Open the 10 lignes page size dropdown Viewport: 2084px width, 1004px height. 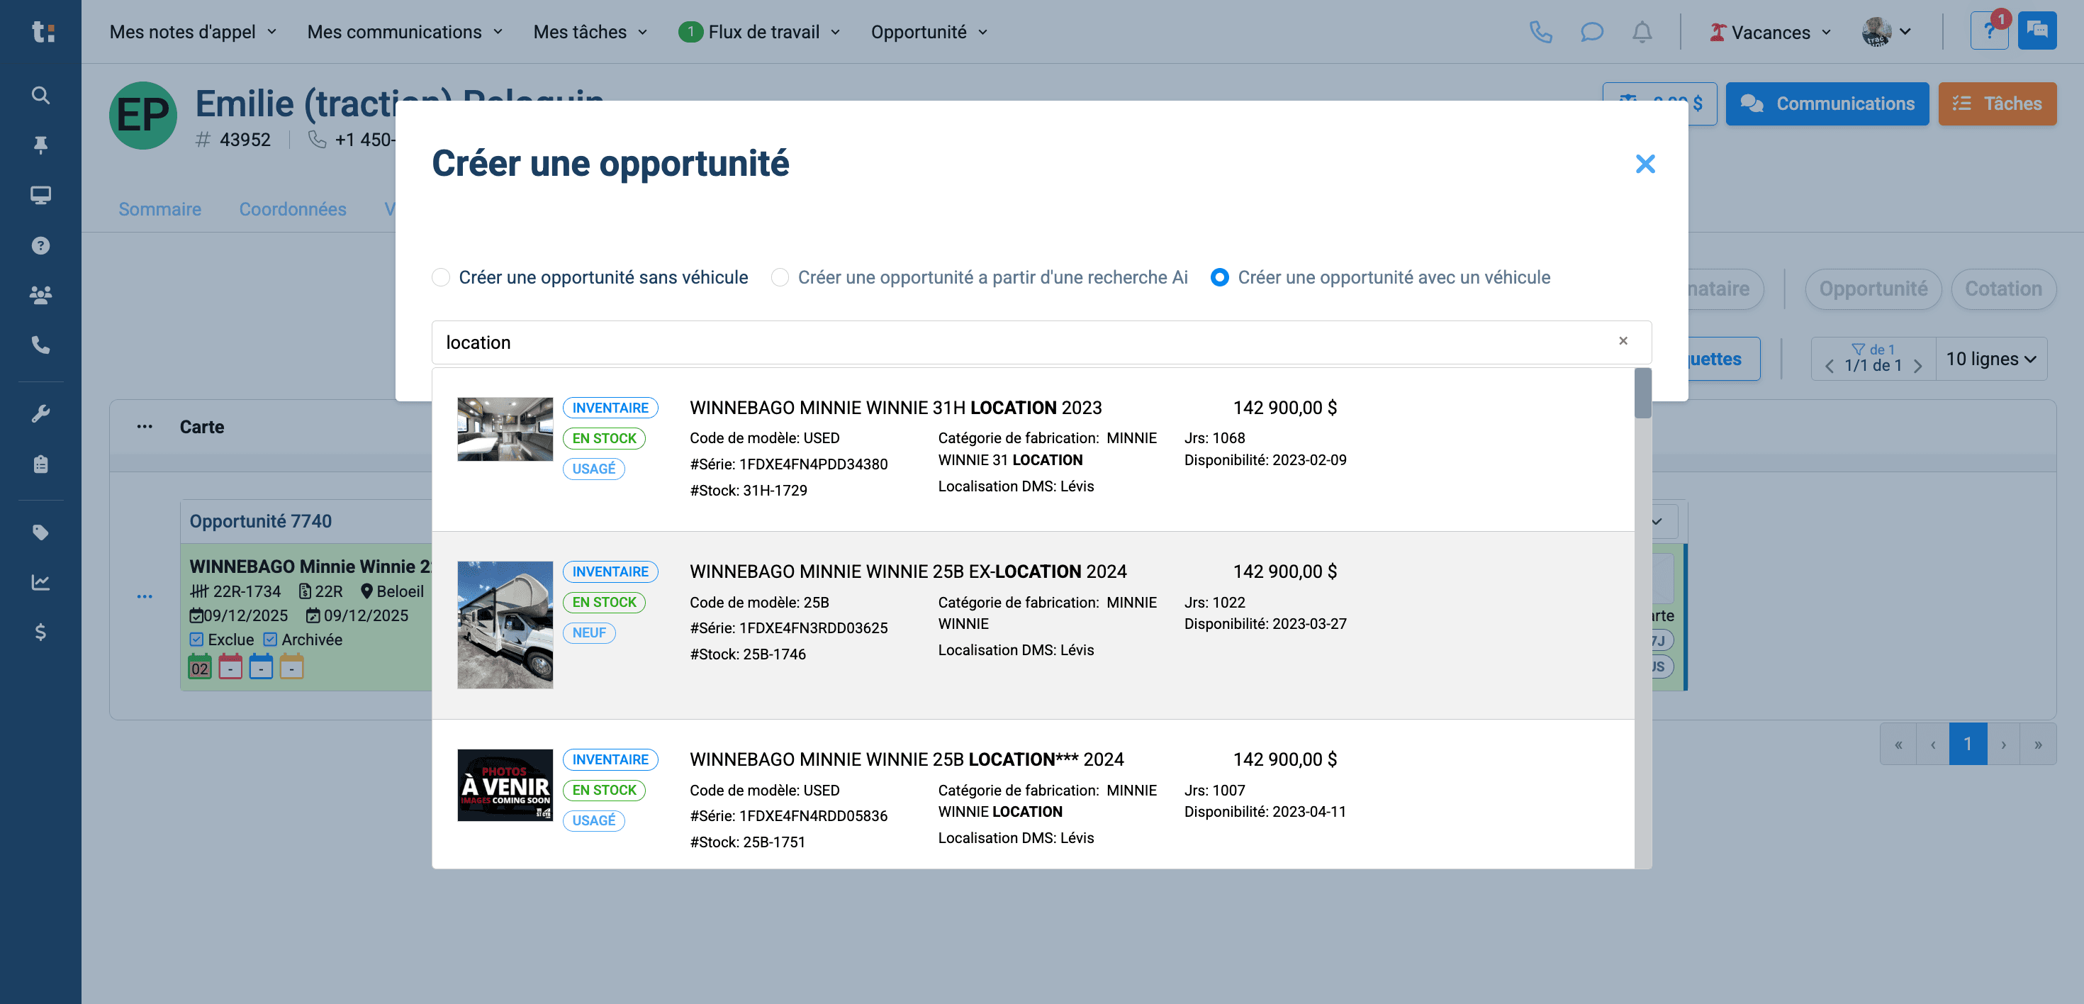click(1991, 358)
